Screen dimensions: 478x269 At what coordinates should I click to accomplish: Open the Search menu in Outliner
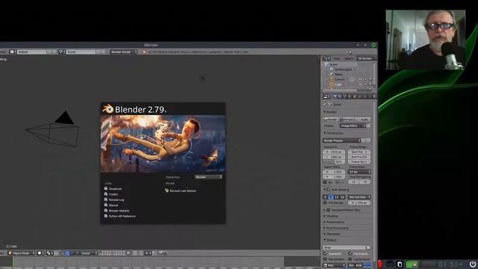tap(349, 58)
